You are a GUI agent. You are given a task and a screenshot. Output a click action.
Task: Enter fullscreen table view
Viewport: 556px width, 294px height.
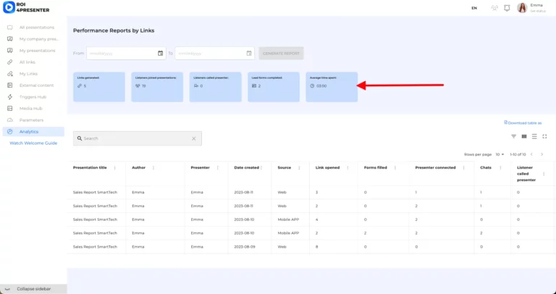(544, 136)
